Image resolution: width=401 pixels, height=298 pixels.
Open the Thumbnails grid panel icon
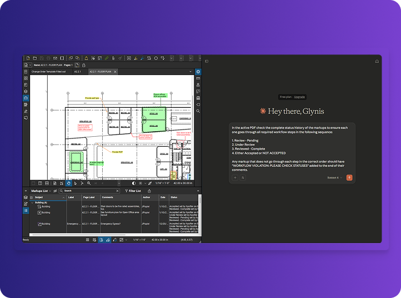tap(26, 78)
